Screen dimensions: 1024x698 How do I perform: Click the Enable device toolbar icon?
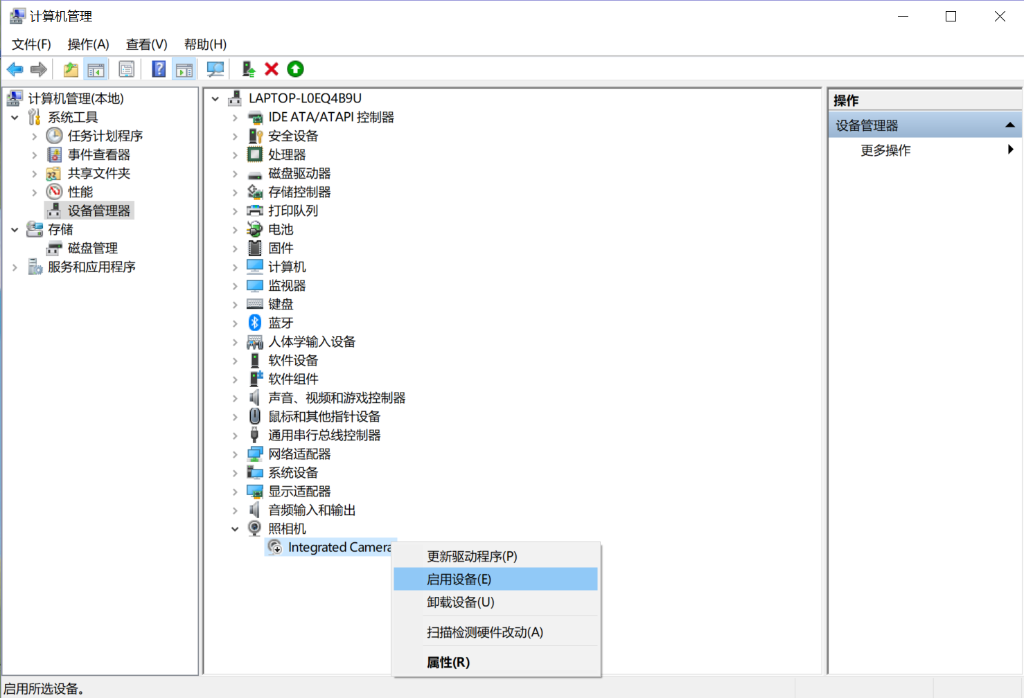295,69
